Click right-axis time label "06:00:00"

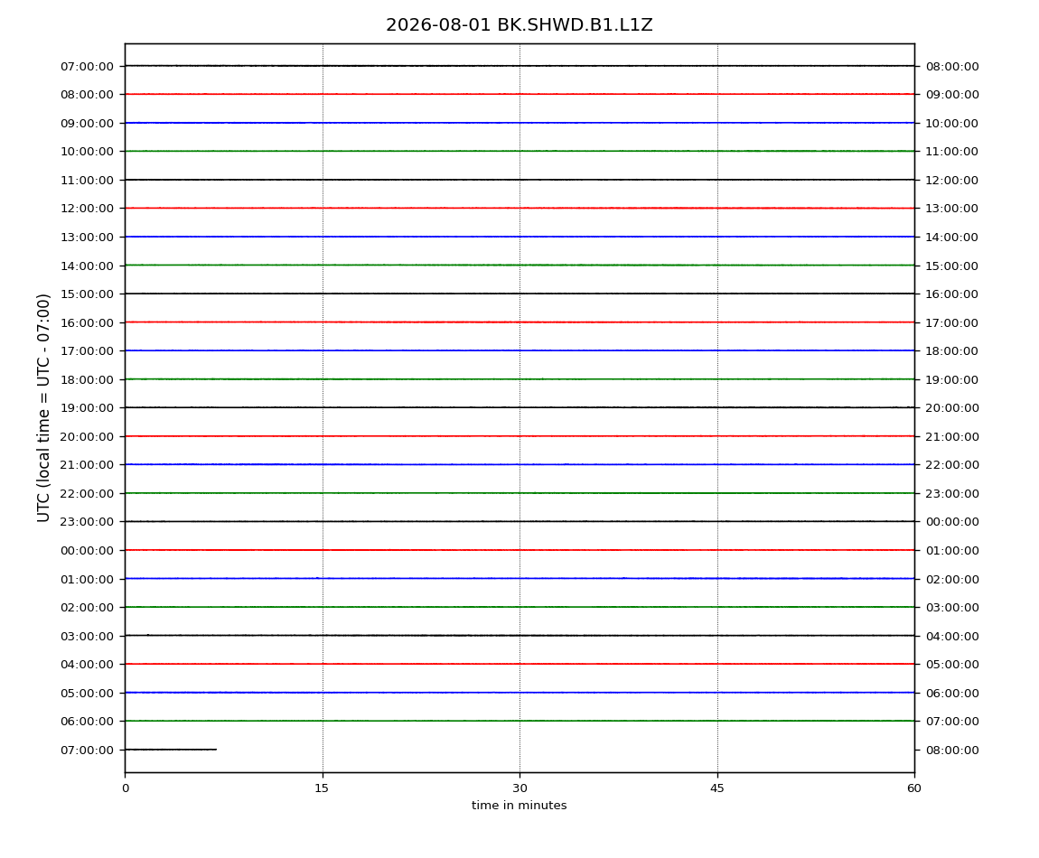click(952, 693)
